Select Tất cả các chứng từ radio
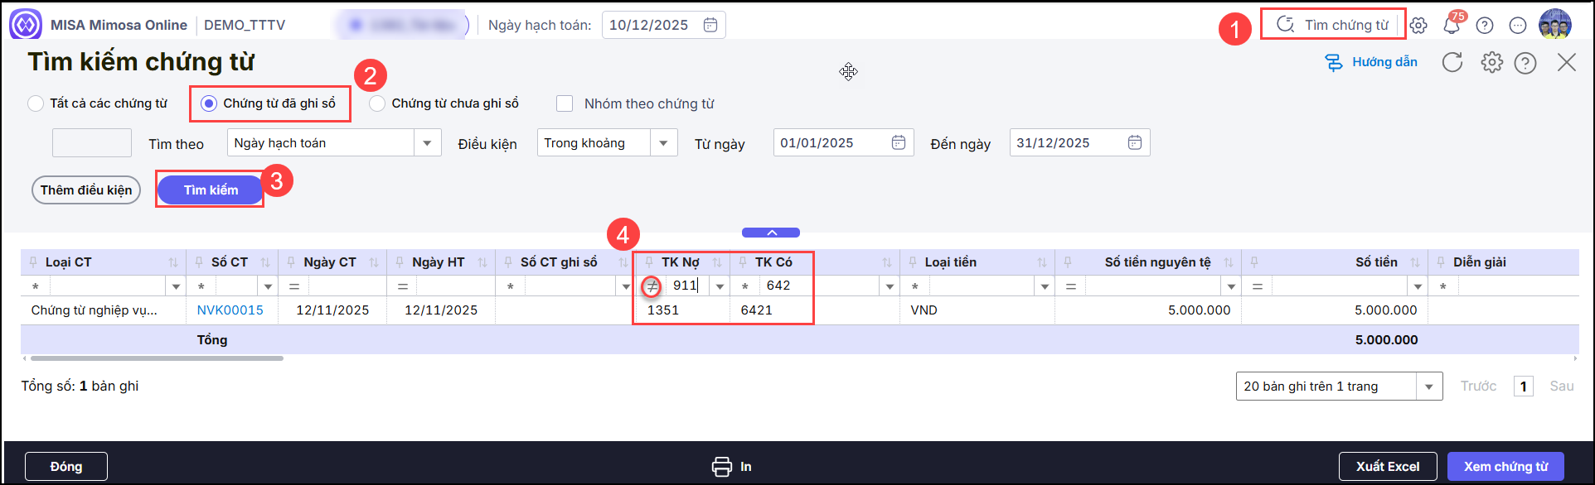The image size is (1595, 485). 36,103
